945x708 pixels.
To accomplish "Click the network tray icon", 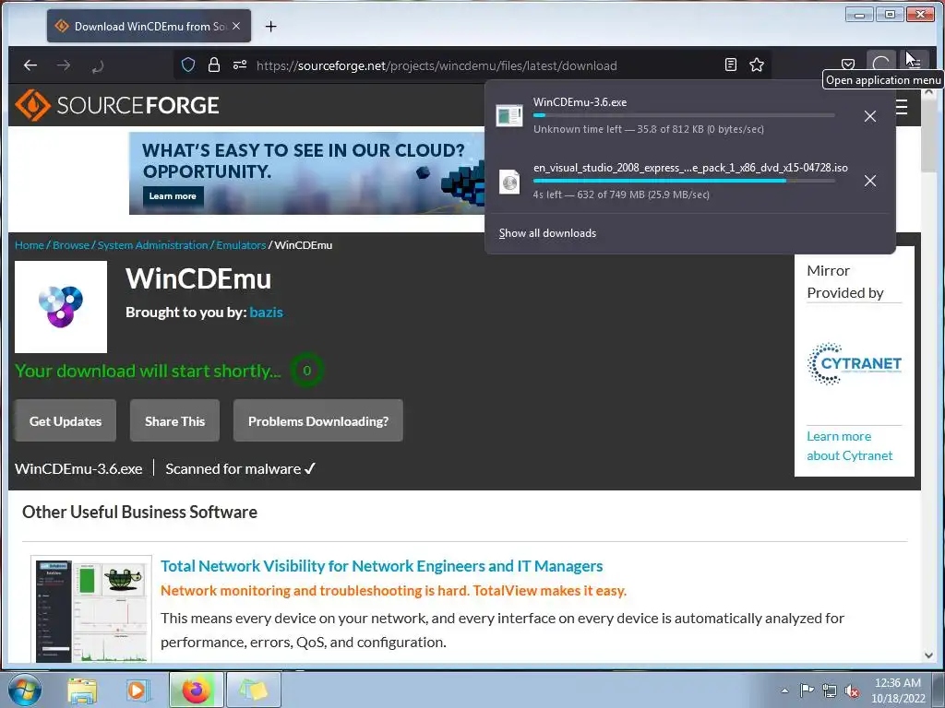I will coord(830,690).
